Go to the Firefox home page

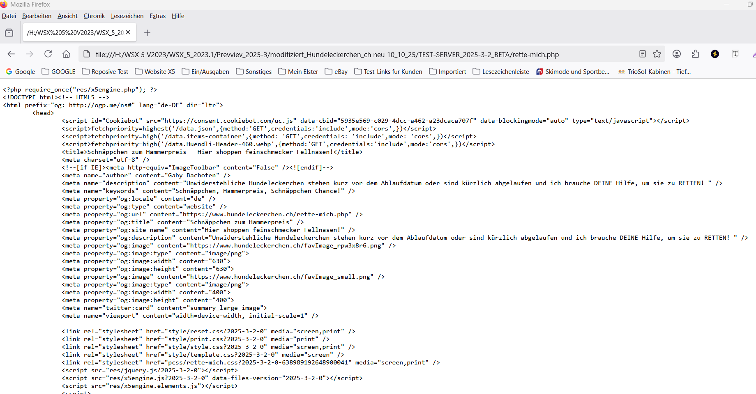coord(66,54)
